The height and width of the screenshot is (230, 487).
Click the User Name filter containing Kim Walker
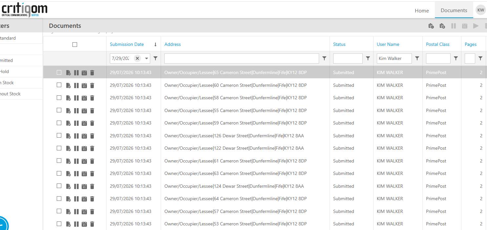click(x=394, y=58)
